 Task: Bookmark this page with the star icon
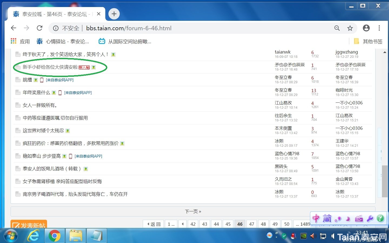click(350, 28)
